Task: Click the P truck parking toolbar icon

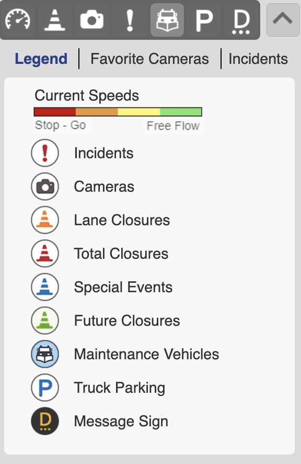Action: tap(204, 20)
